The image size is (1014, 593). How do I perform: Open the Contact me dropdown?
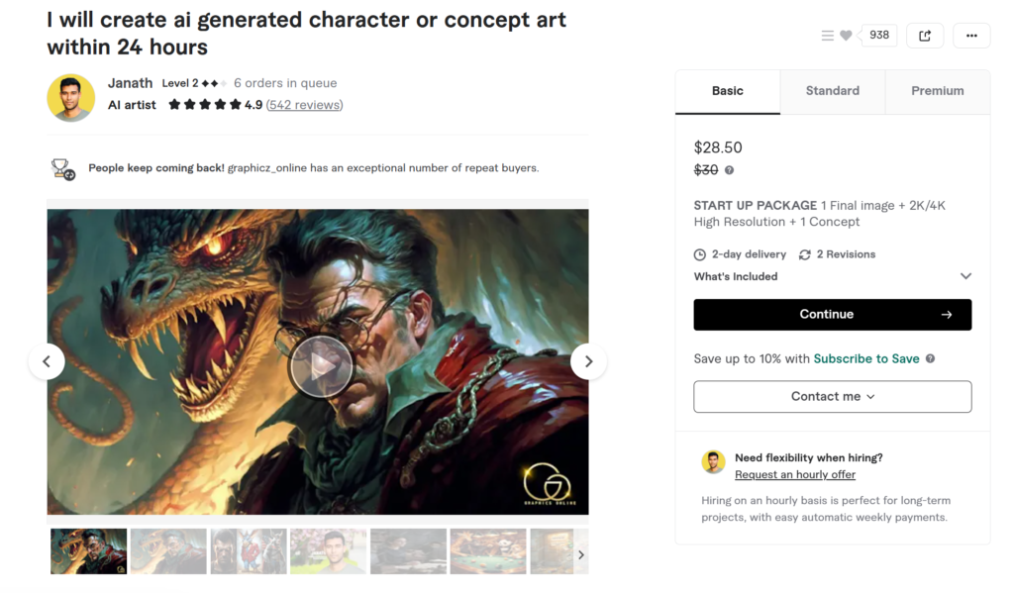[832, 396]
